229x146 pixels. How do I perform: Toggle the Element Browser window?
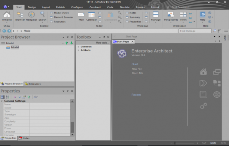[62, 17]
